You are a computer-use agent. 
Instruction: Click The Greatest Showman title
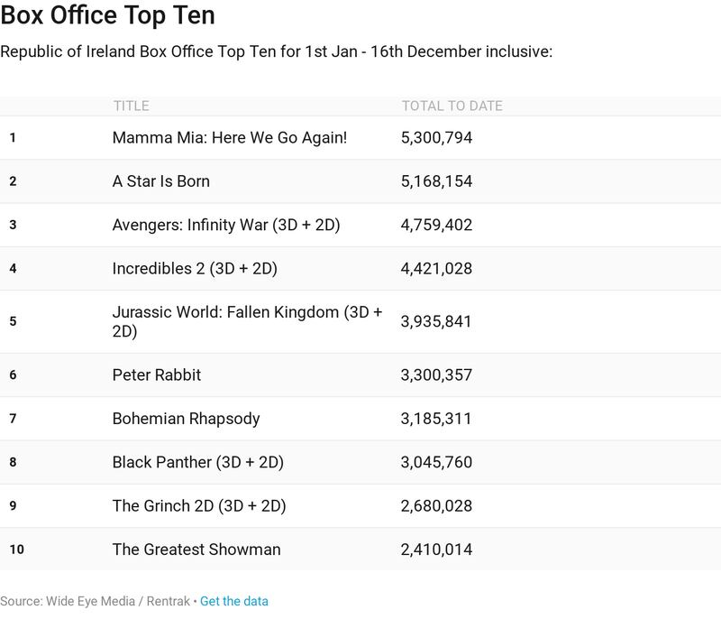tap(196, 550)
